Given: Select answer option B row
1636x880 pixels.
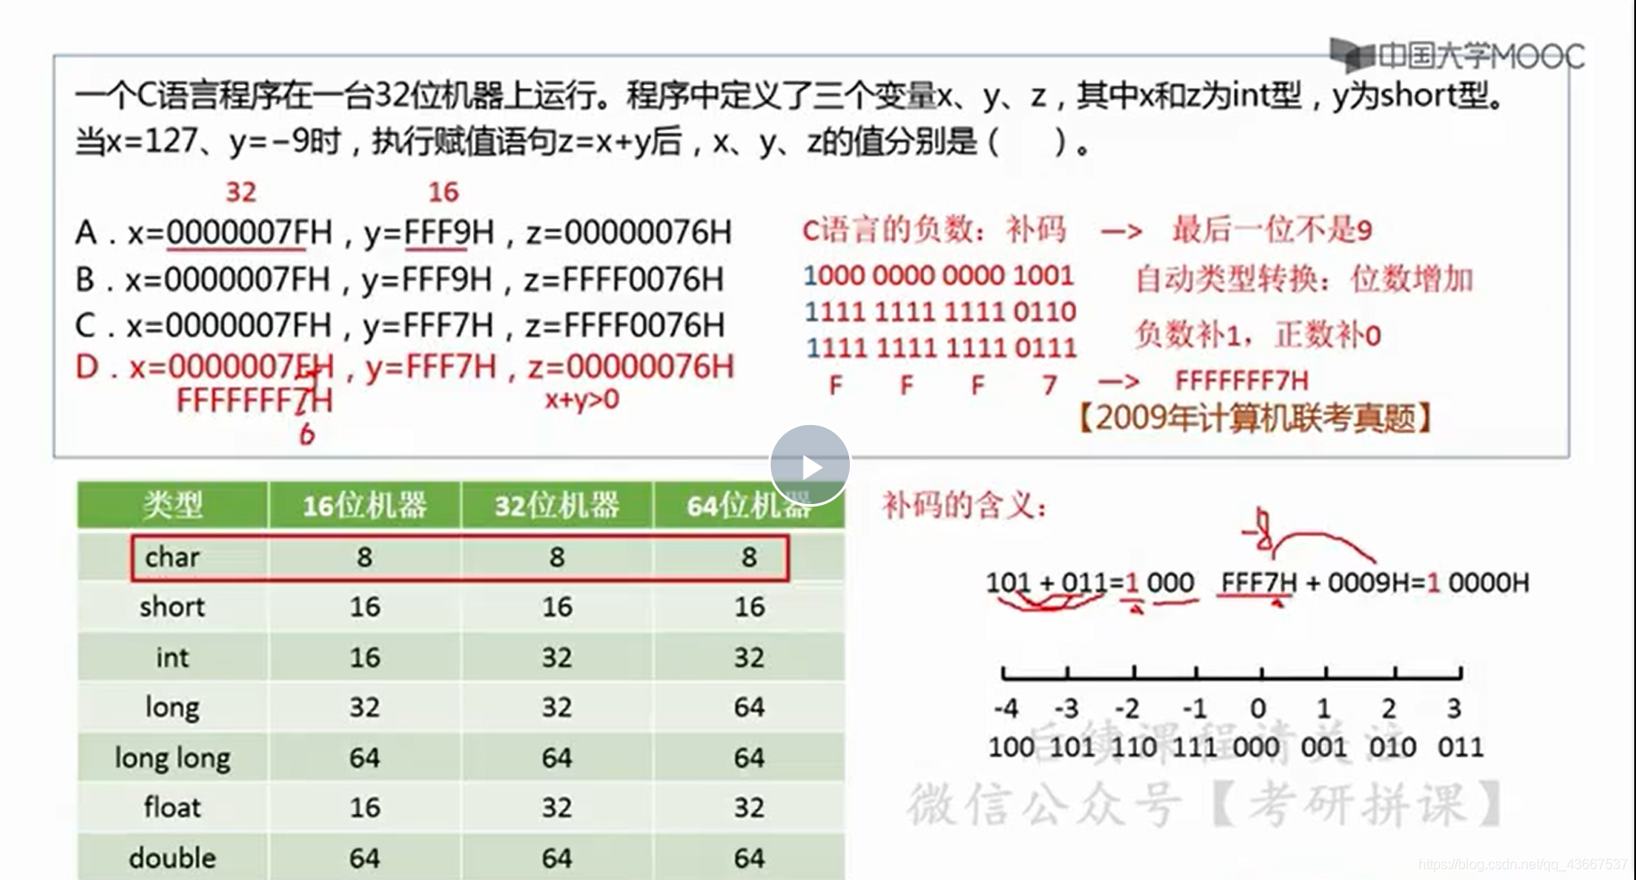Looking at the screenshot, I should point(400,279).
